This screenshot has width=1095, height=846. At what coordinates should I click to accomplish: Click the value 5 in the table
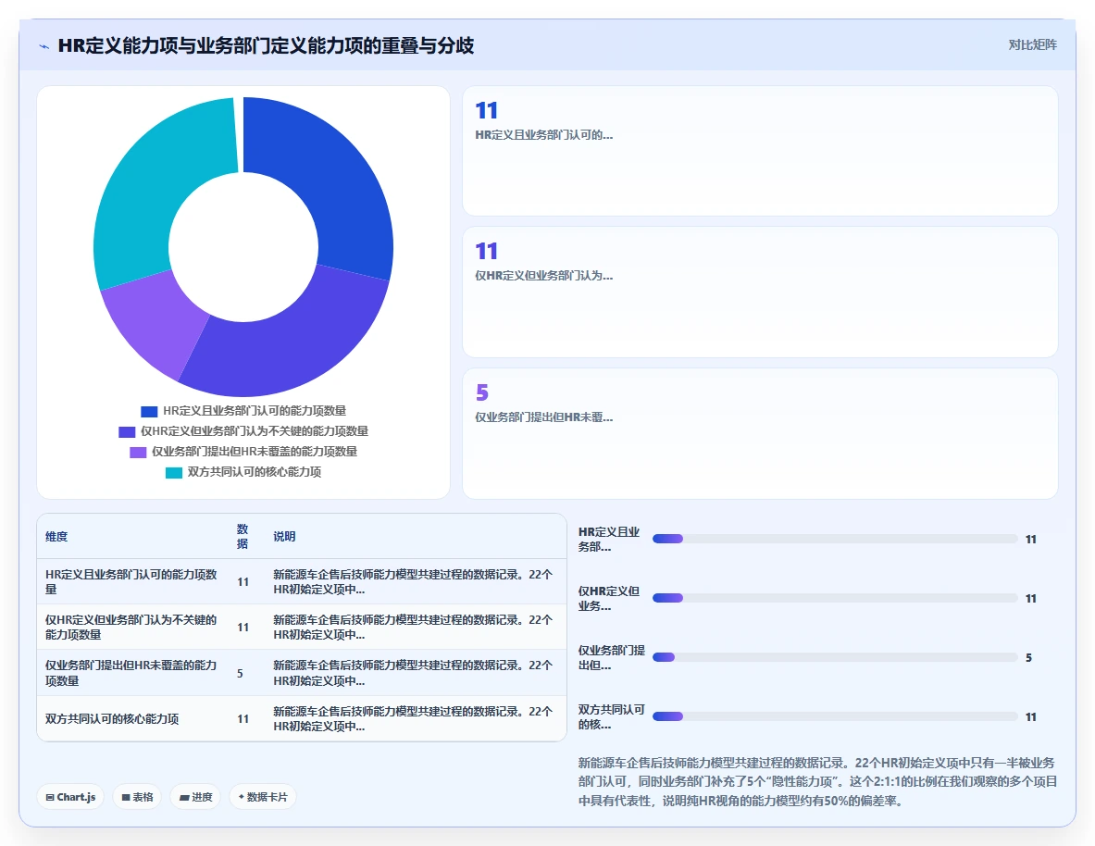pyautogui.click(x=240, y=674)
